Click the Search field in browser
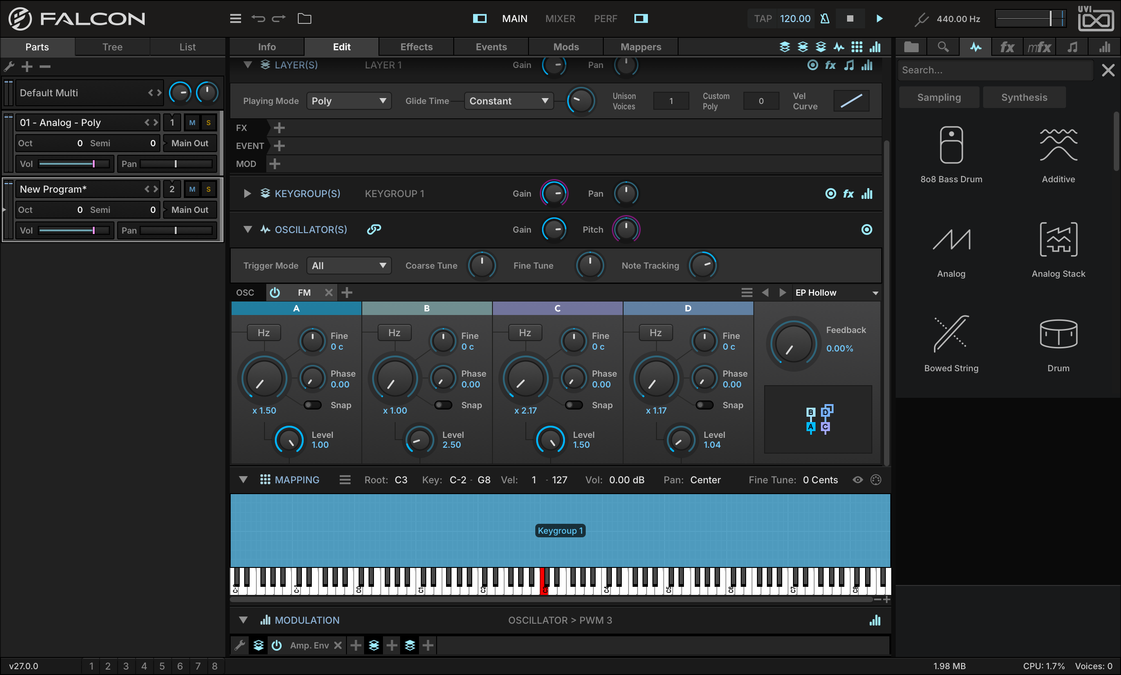The height and width of the screenshot is (675, 1121). (x=995, y=70)
